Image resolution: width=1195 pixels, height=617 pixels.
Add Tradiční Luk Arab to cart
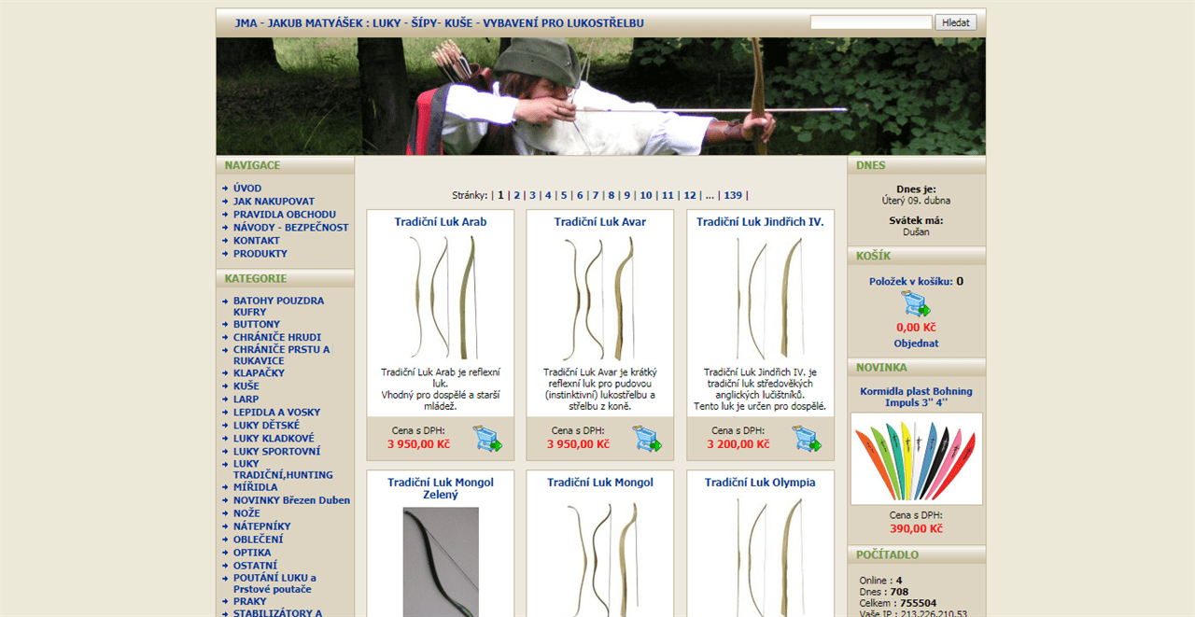(x=486, y=438)
